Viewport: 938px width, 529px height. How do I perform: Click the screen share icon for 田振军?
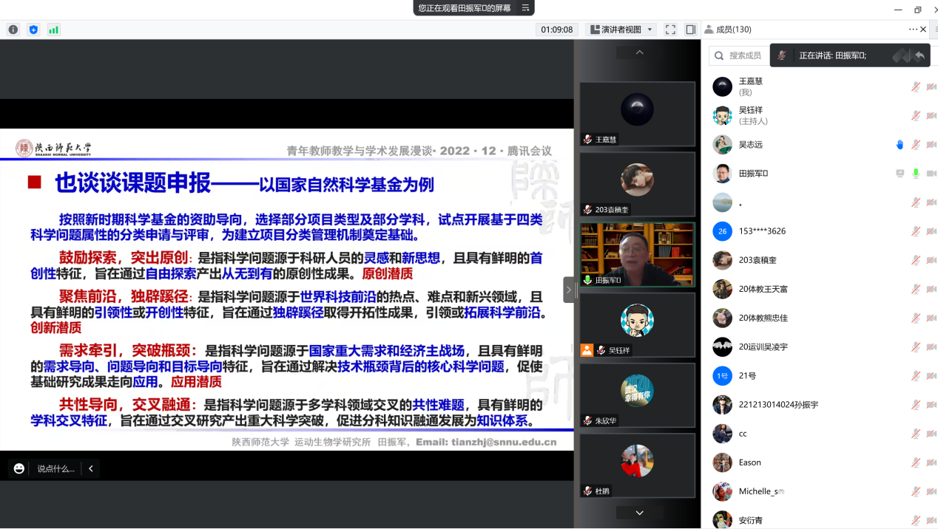[900, 174]
